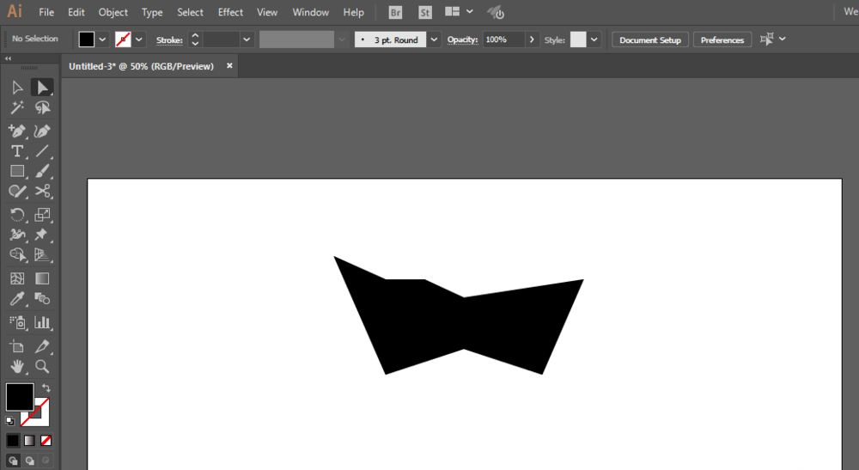Open the Effect menu
Image resolution: width=859 pixels, height=470 pixels.
tap(230, 13)
